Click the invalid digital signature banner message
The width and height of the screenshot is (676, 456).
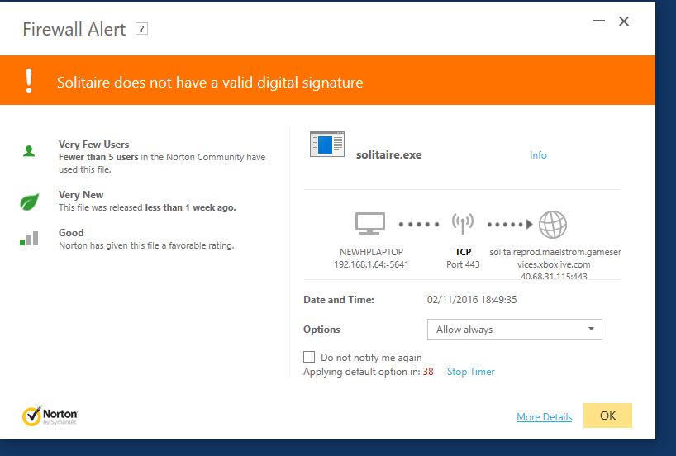click(x=210, y=83)
